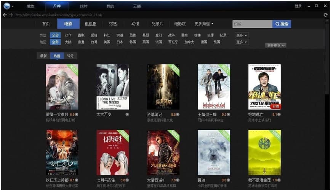
Task: Select 全部 in the 类型 row
Action: click(55, 35)
